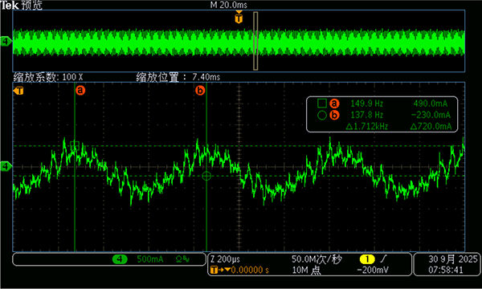Click the circle cursor b intersection on waveform
482x289 pixels.
click(206, 176)
